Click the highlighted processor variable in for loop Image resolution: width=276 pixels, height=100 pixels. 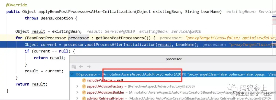[78, 38]
